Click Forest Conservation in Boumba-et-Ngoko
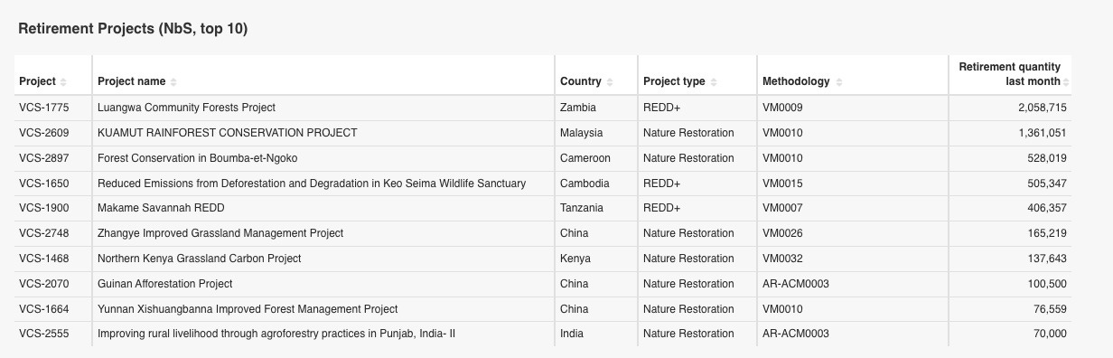This screenshot has height=358, width=1113. [198, 158]
